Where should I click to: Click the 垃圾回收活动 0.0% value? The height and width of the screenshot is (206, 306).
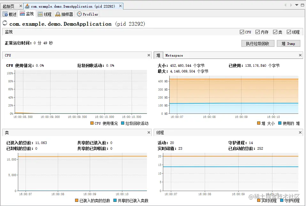point(110,65)
